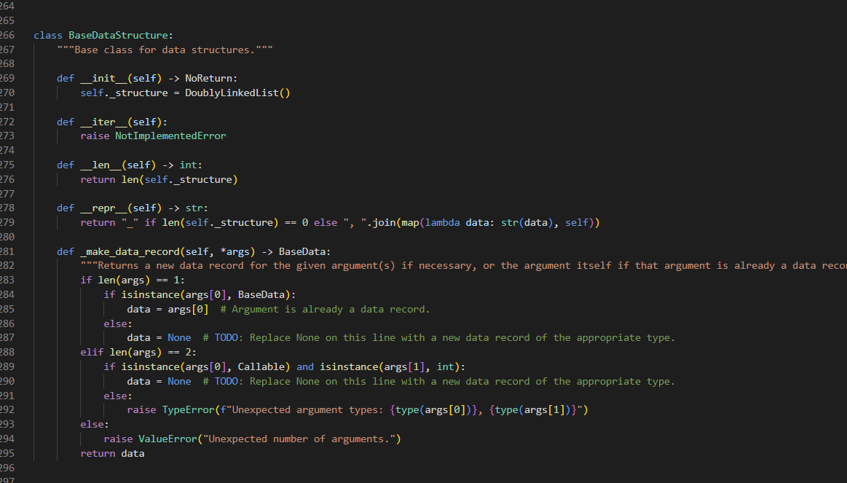Click the TODO comment on line 287
This screenshot has height=483, width=847.
point(439,338)
